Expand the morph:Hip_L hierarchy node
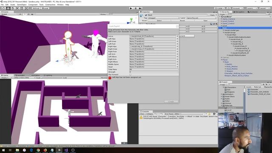 (231, 42)
